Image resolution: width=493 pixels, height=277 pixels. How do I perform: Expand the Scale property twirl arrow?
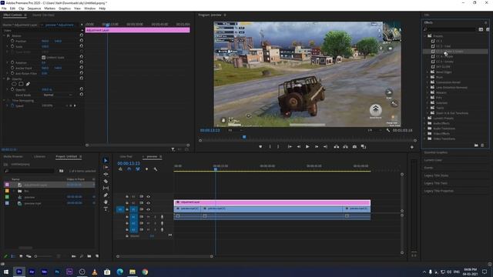click(7, 46)
